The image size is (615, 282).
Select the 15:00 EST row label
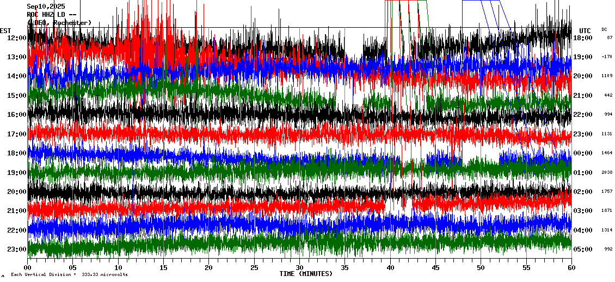click(17, 96)
